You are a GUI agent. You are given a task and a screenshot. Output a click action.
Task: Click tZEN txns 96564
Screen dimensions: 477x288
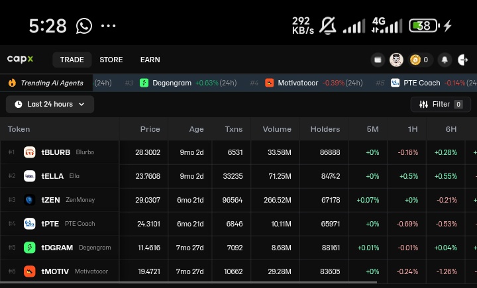233,200
